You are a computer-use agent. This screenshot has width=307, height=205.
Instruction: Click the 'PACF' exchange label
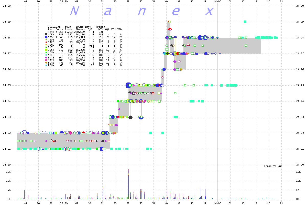pyautogui.click(x=51, y=42)
